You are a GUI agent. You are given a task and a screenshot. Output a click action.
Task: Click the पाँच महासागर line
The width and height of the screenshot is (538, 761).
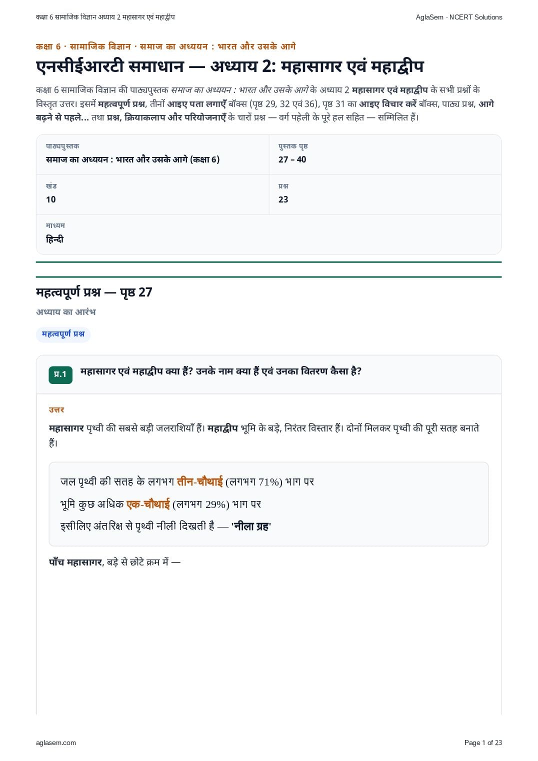point(114,562)
